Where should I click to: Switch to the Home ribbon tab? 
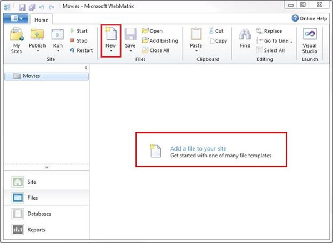click(x=41, y=20)
